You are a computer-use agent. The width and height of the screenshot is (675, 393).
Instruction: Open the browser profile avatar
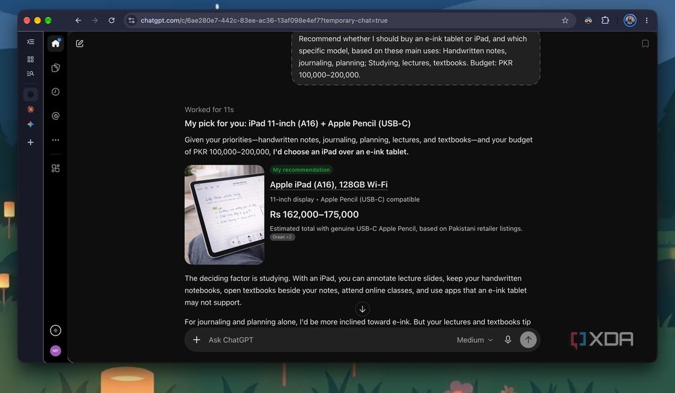pos(630,20)
